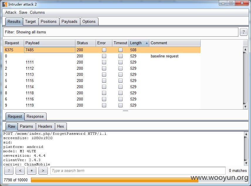
Task: Switch to the Options tab
Action: (89, 22)
